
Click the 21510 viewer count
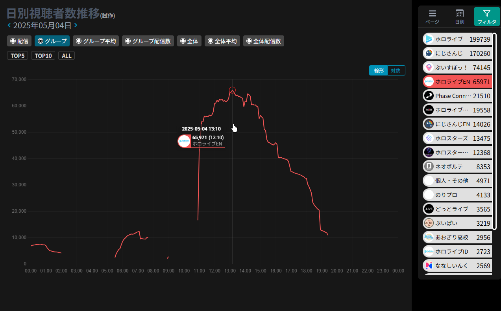pos(481,96)
